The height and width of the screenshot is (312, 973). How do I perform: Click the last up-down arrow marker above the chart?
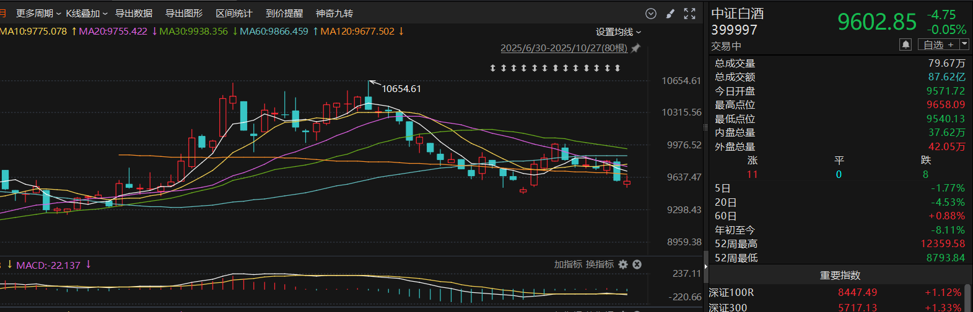[617, 68]
